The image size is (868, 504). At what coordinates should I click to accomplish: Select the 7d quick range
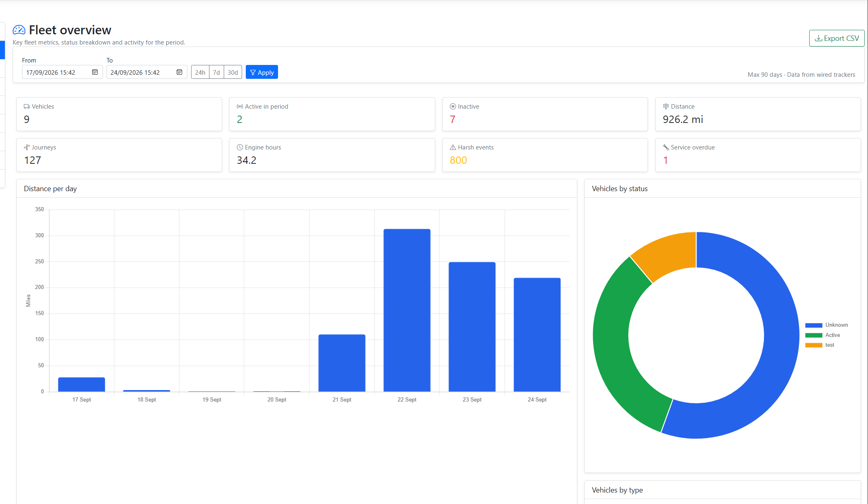[216, 72]
